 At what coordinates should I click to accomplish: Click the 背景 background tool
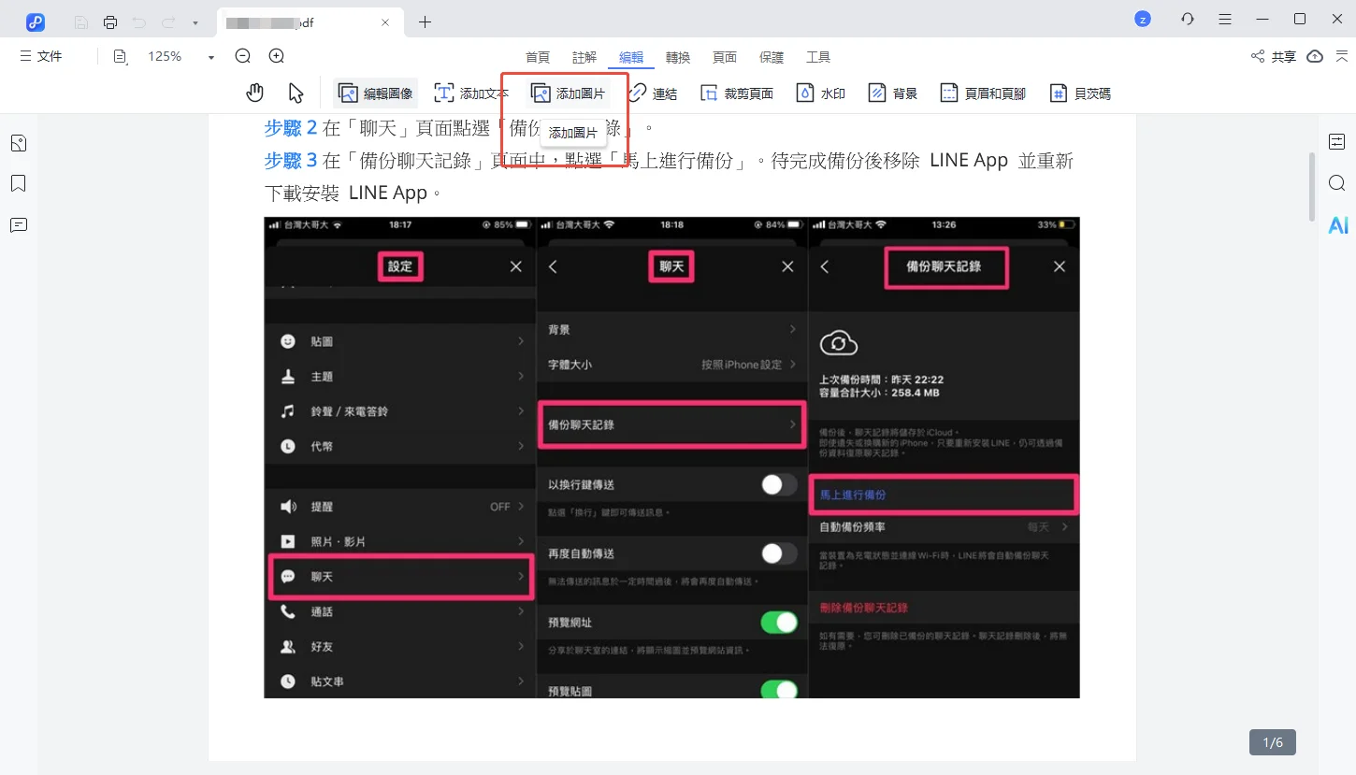click(x=893, y=93)
